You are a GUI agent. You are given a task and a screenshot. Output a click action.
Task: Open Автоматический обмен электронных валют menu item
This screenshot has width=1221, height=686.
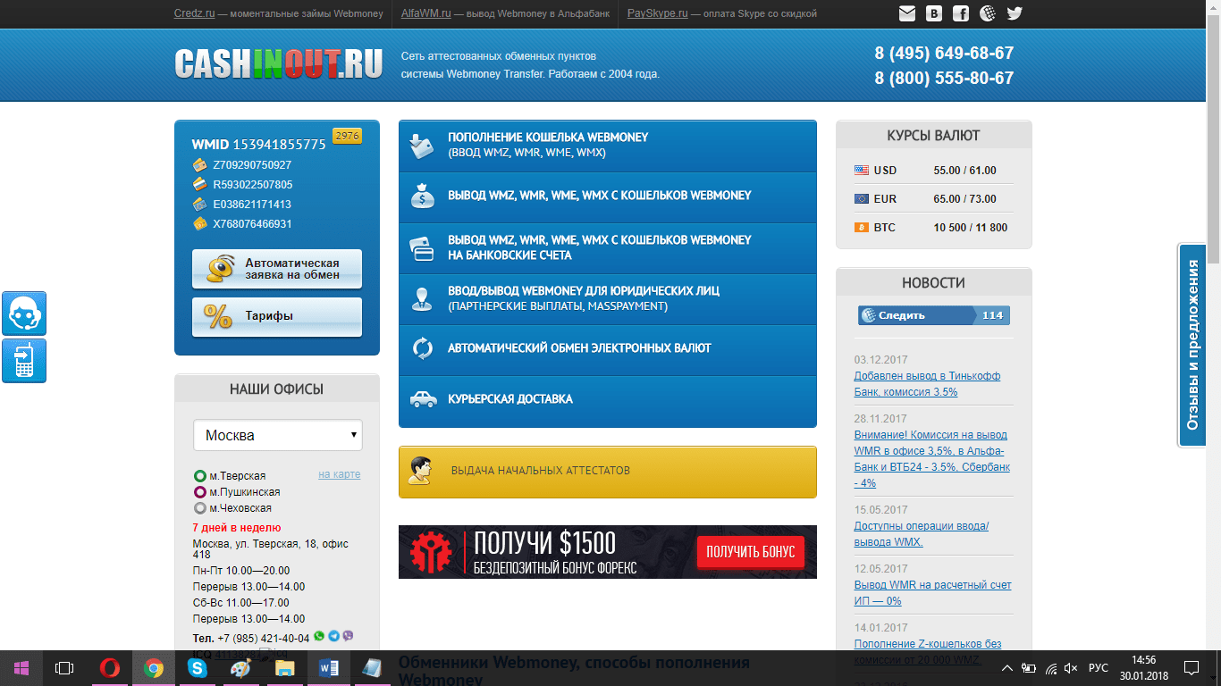click(x=607, y=348)
